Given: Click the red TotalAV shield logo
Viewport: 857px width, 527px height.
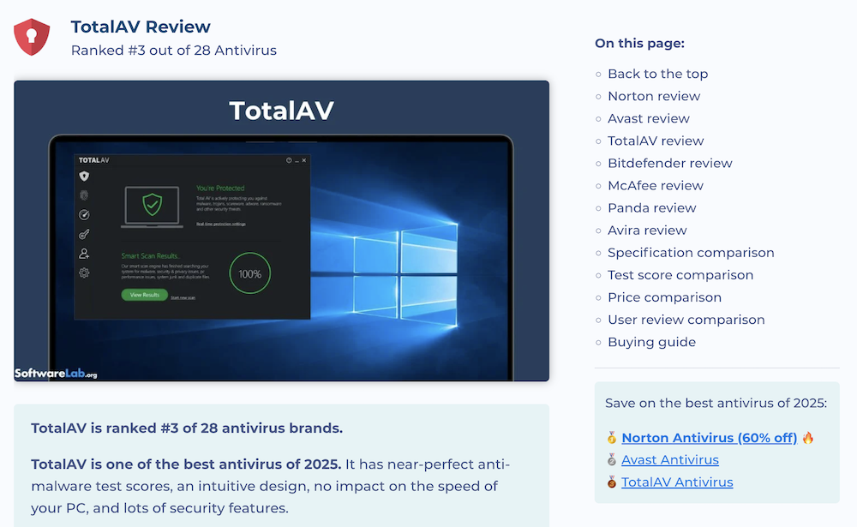Looking at the screenshot, I should tap(32, 37).
